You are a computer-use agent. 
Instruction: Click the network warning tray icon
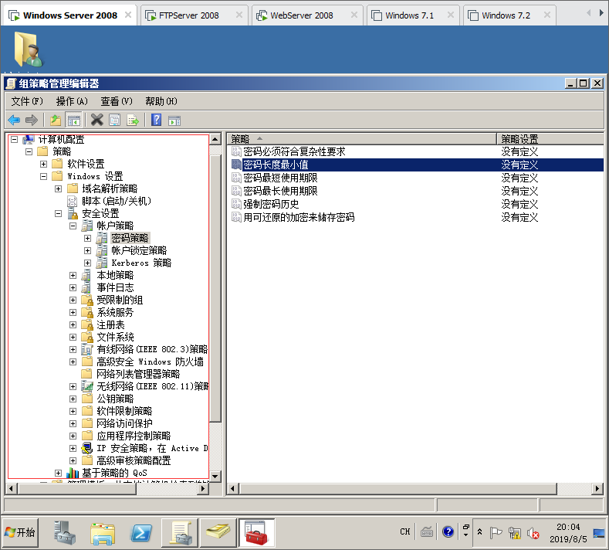514,533
